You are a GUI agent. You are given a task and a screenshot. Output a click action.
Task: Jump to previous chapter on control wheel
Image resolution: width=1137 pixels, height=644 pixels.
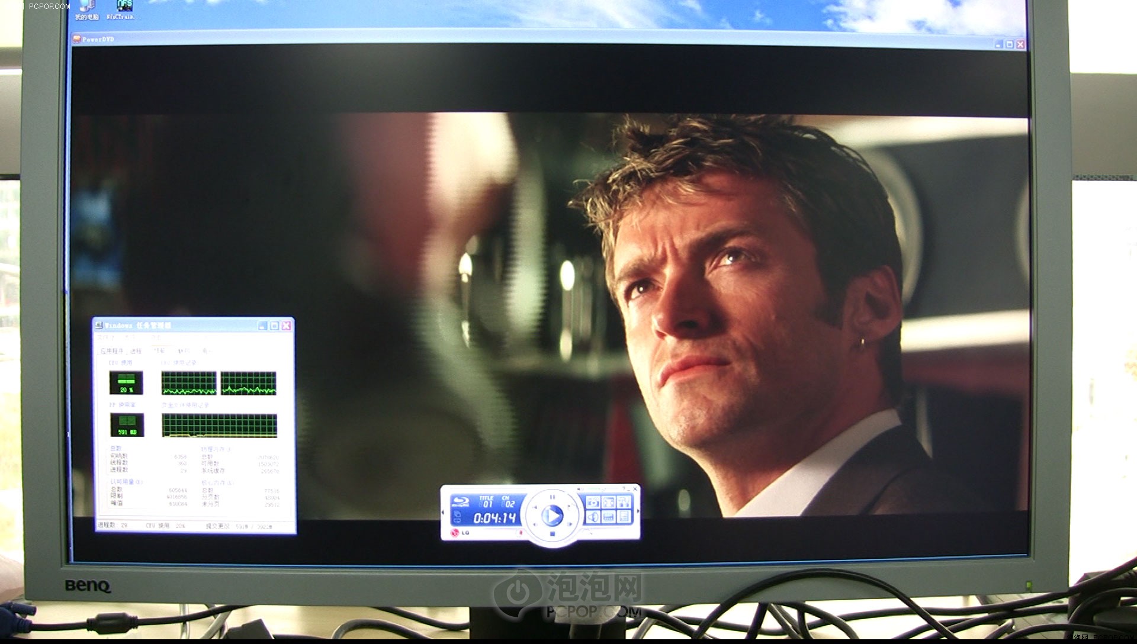coord(535,507)
